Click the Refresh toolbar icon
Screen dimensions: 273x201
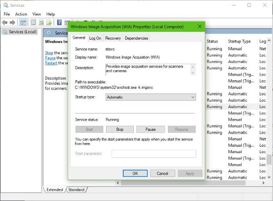coord(41,22)
